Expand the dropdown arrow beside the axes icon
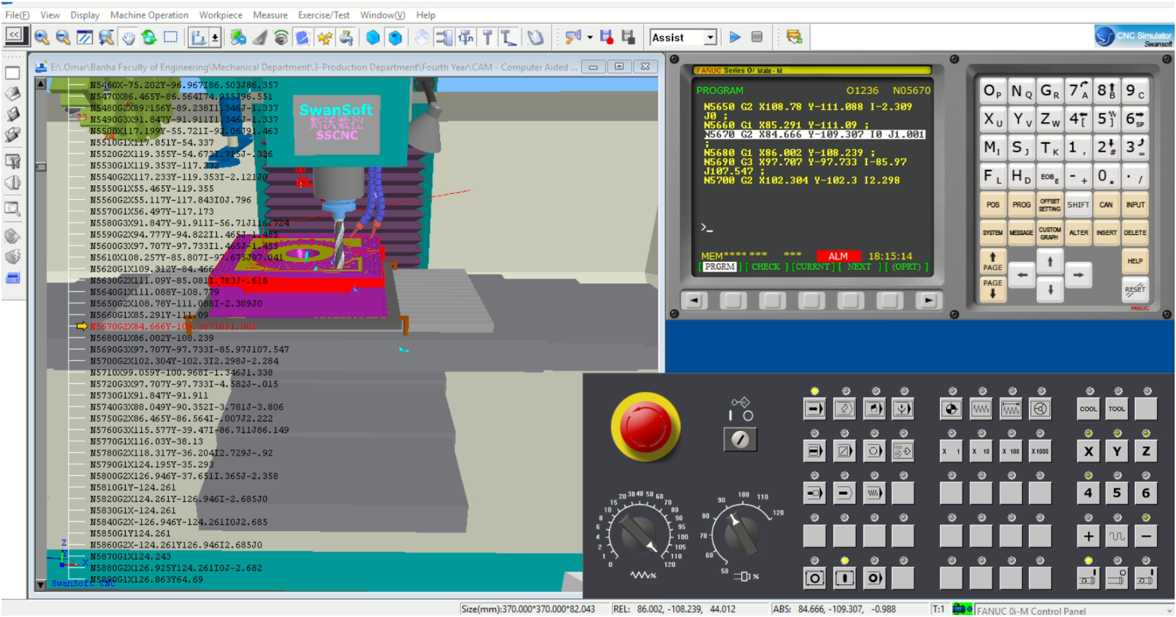 tap(215, 38)
